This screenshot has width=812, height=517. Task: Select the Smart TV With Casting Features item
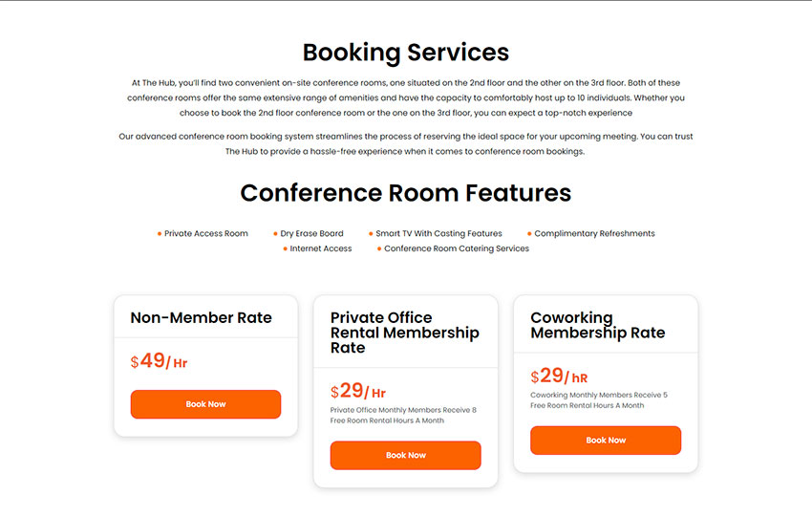tap(438, 234)
